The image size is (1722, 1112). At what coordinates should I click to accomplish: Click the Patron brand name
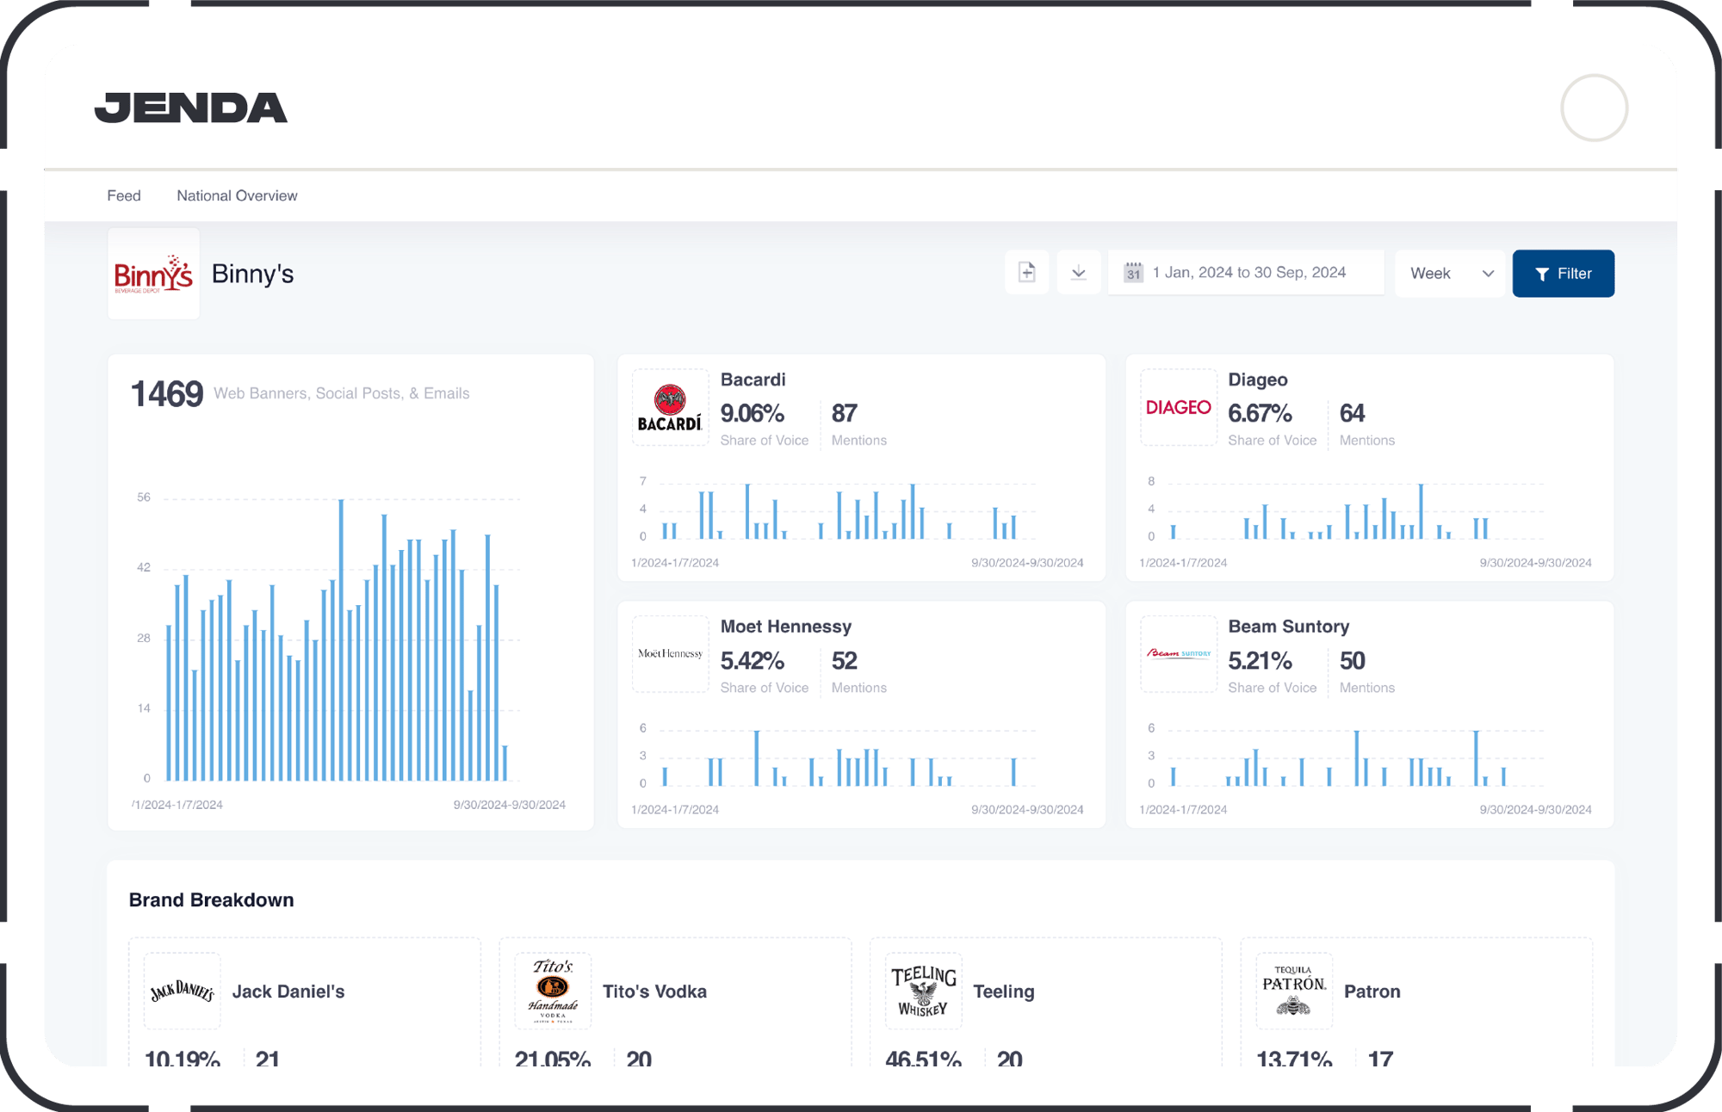click(1372, 992)
